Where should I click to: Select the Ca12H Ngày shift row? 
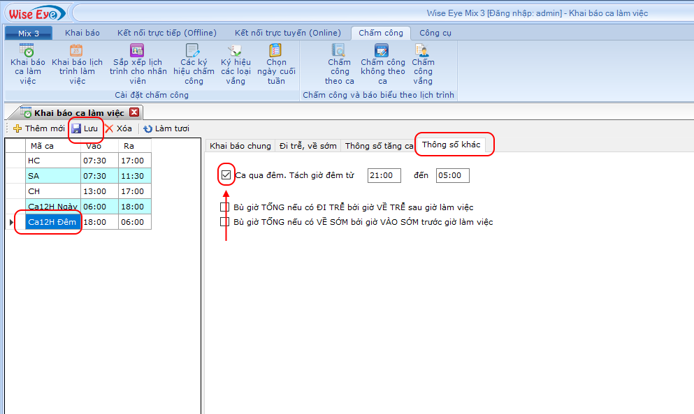[52, 207]
